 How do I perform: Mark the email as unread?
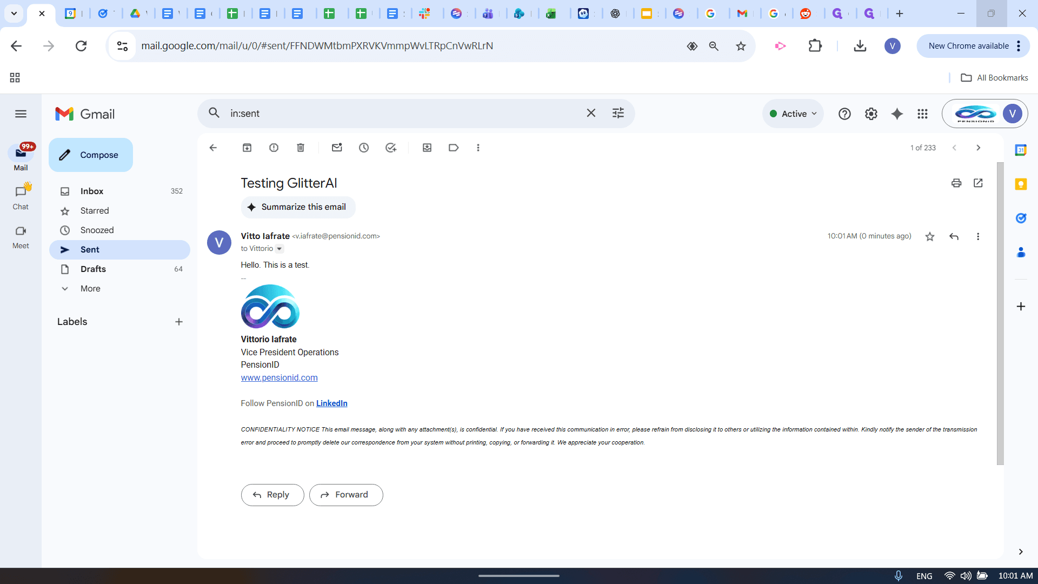coord(337,148)
